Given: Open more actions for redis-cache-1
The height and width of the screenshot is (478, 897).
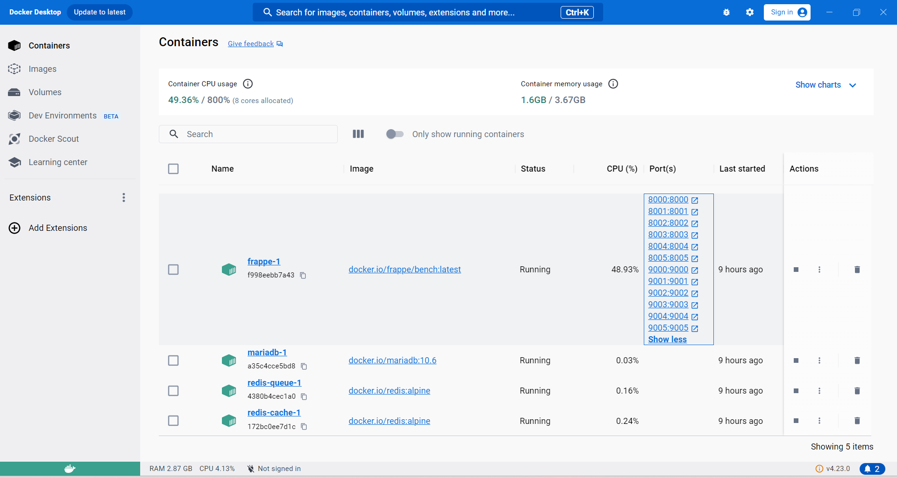Looking at the screenshot, I should (819, 421).
